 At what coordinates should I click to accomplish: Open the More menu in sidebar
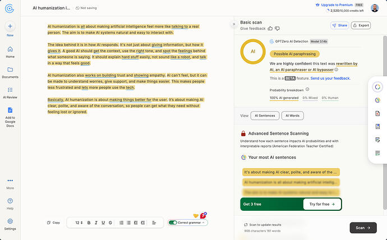coord(10,184)
